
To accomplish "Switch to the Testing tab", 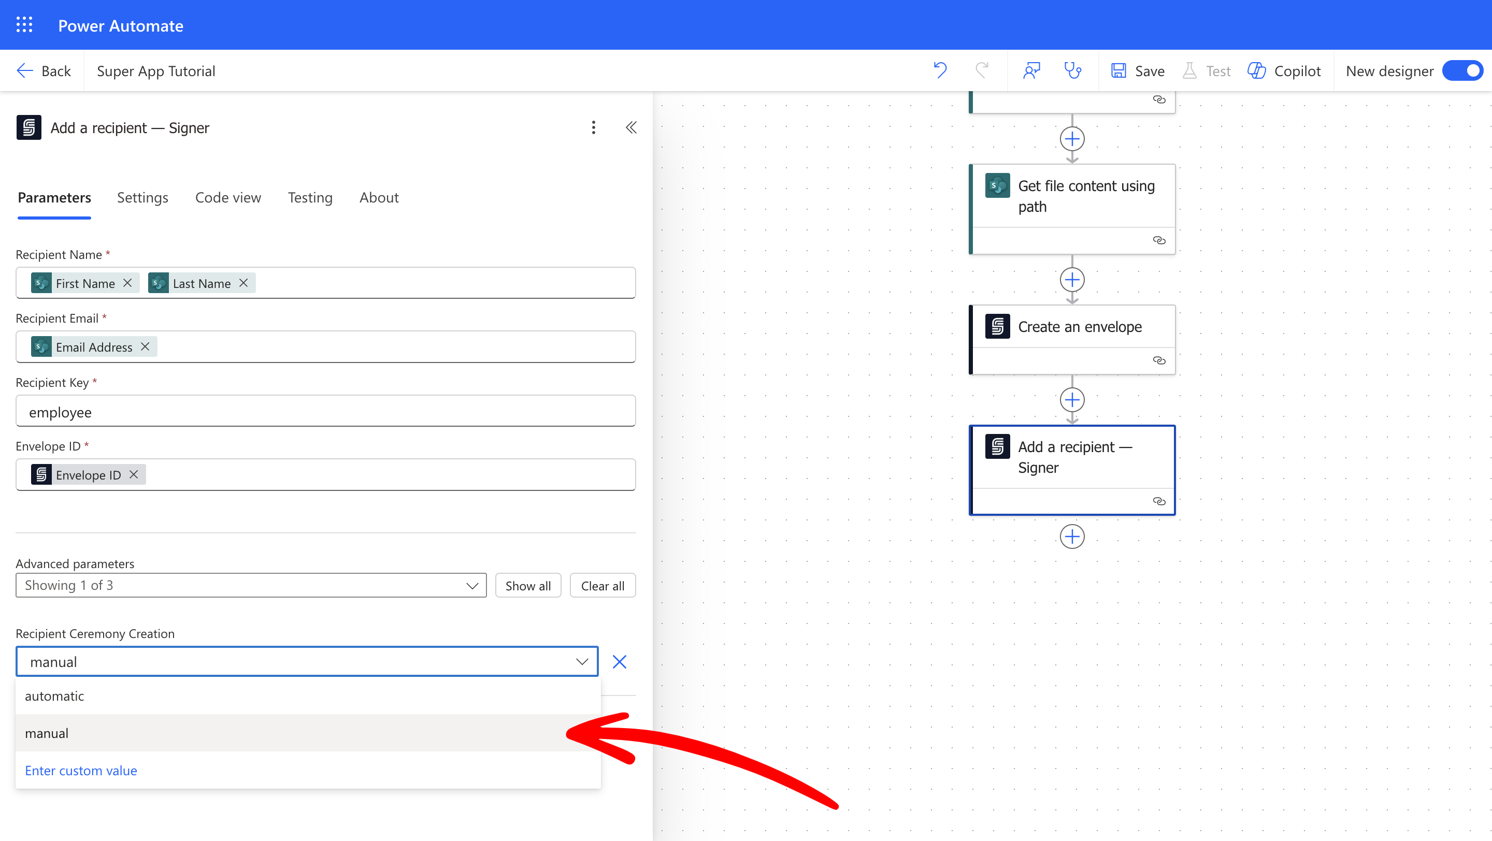I will [310, 197].
